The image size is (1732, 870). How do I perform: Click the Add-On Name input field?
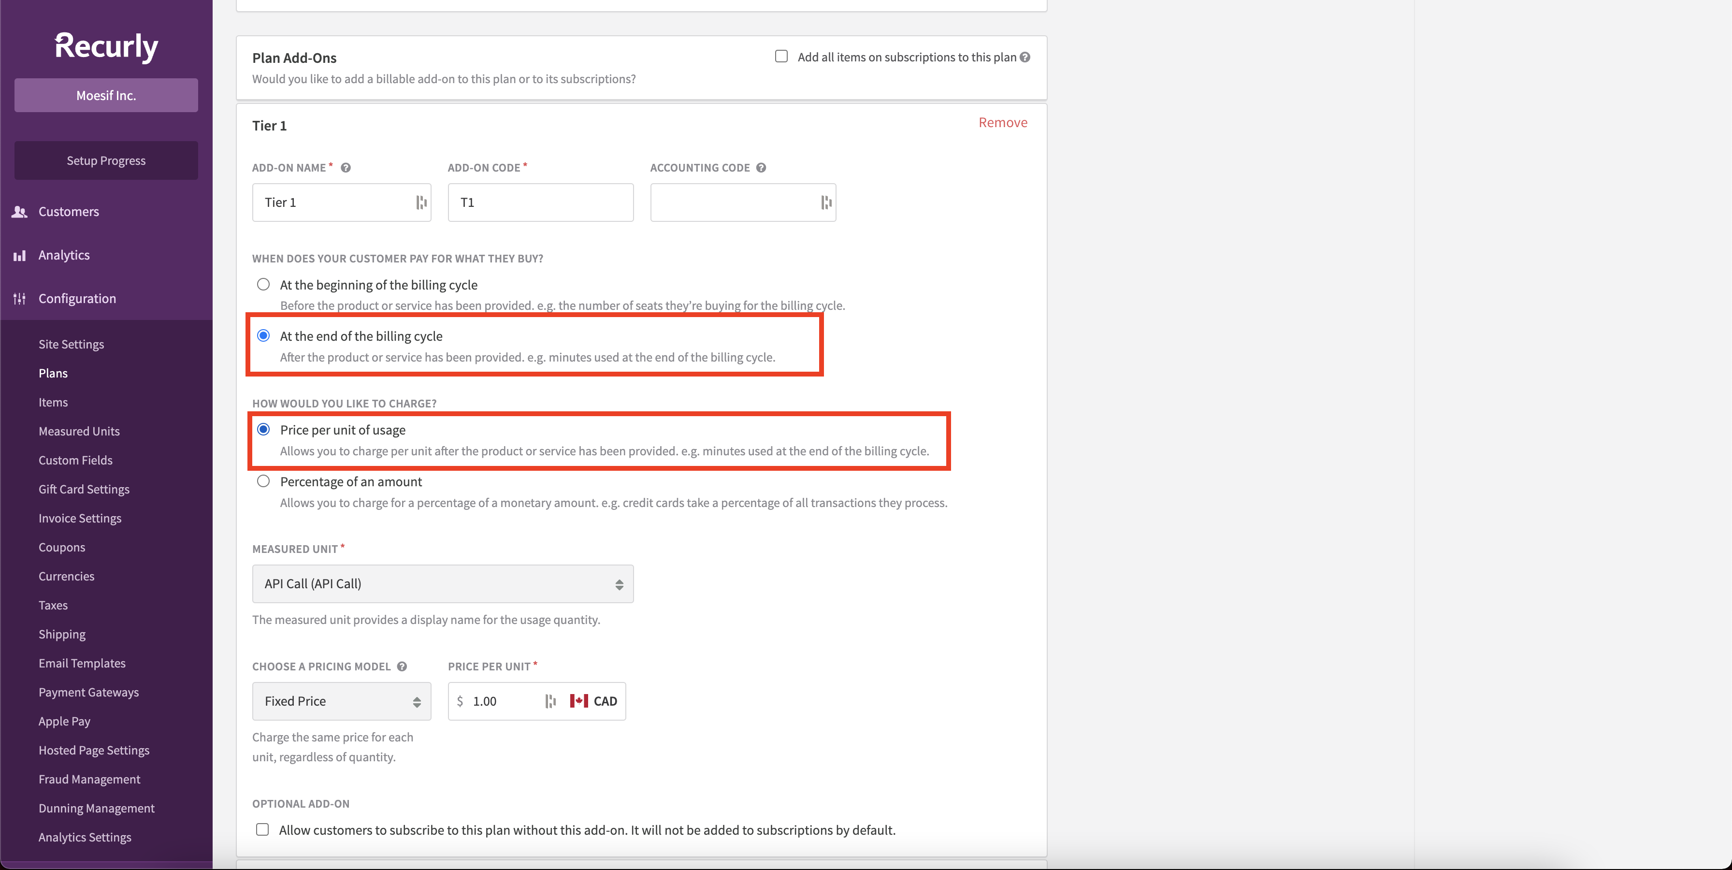342,203
